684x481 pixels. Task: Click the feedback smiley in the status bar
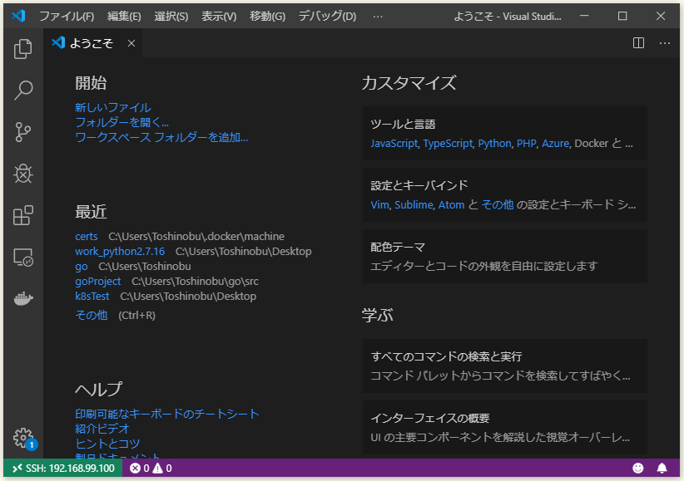(639, 468)
